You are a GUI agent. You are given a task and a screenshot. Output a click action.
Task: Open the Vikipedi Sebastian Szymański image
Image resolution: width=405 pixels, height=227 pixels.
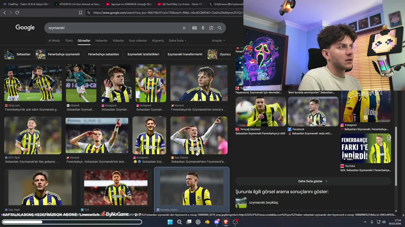[x=81, y=83]
